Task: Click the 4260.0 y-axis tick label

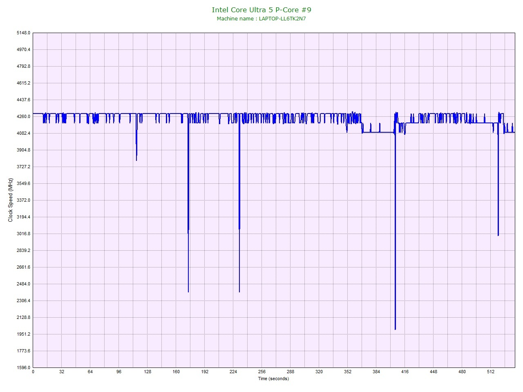Action: coord(23,117)
